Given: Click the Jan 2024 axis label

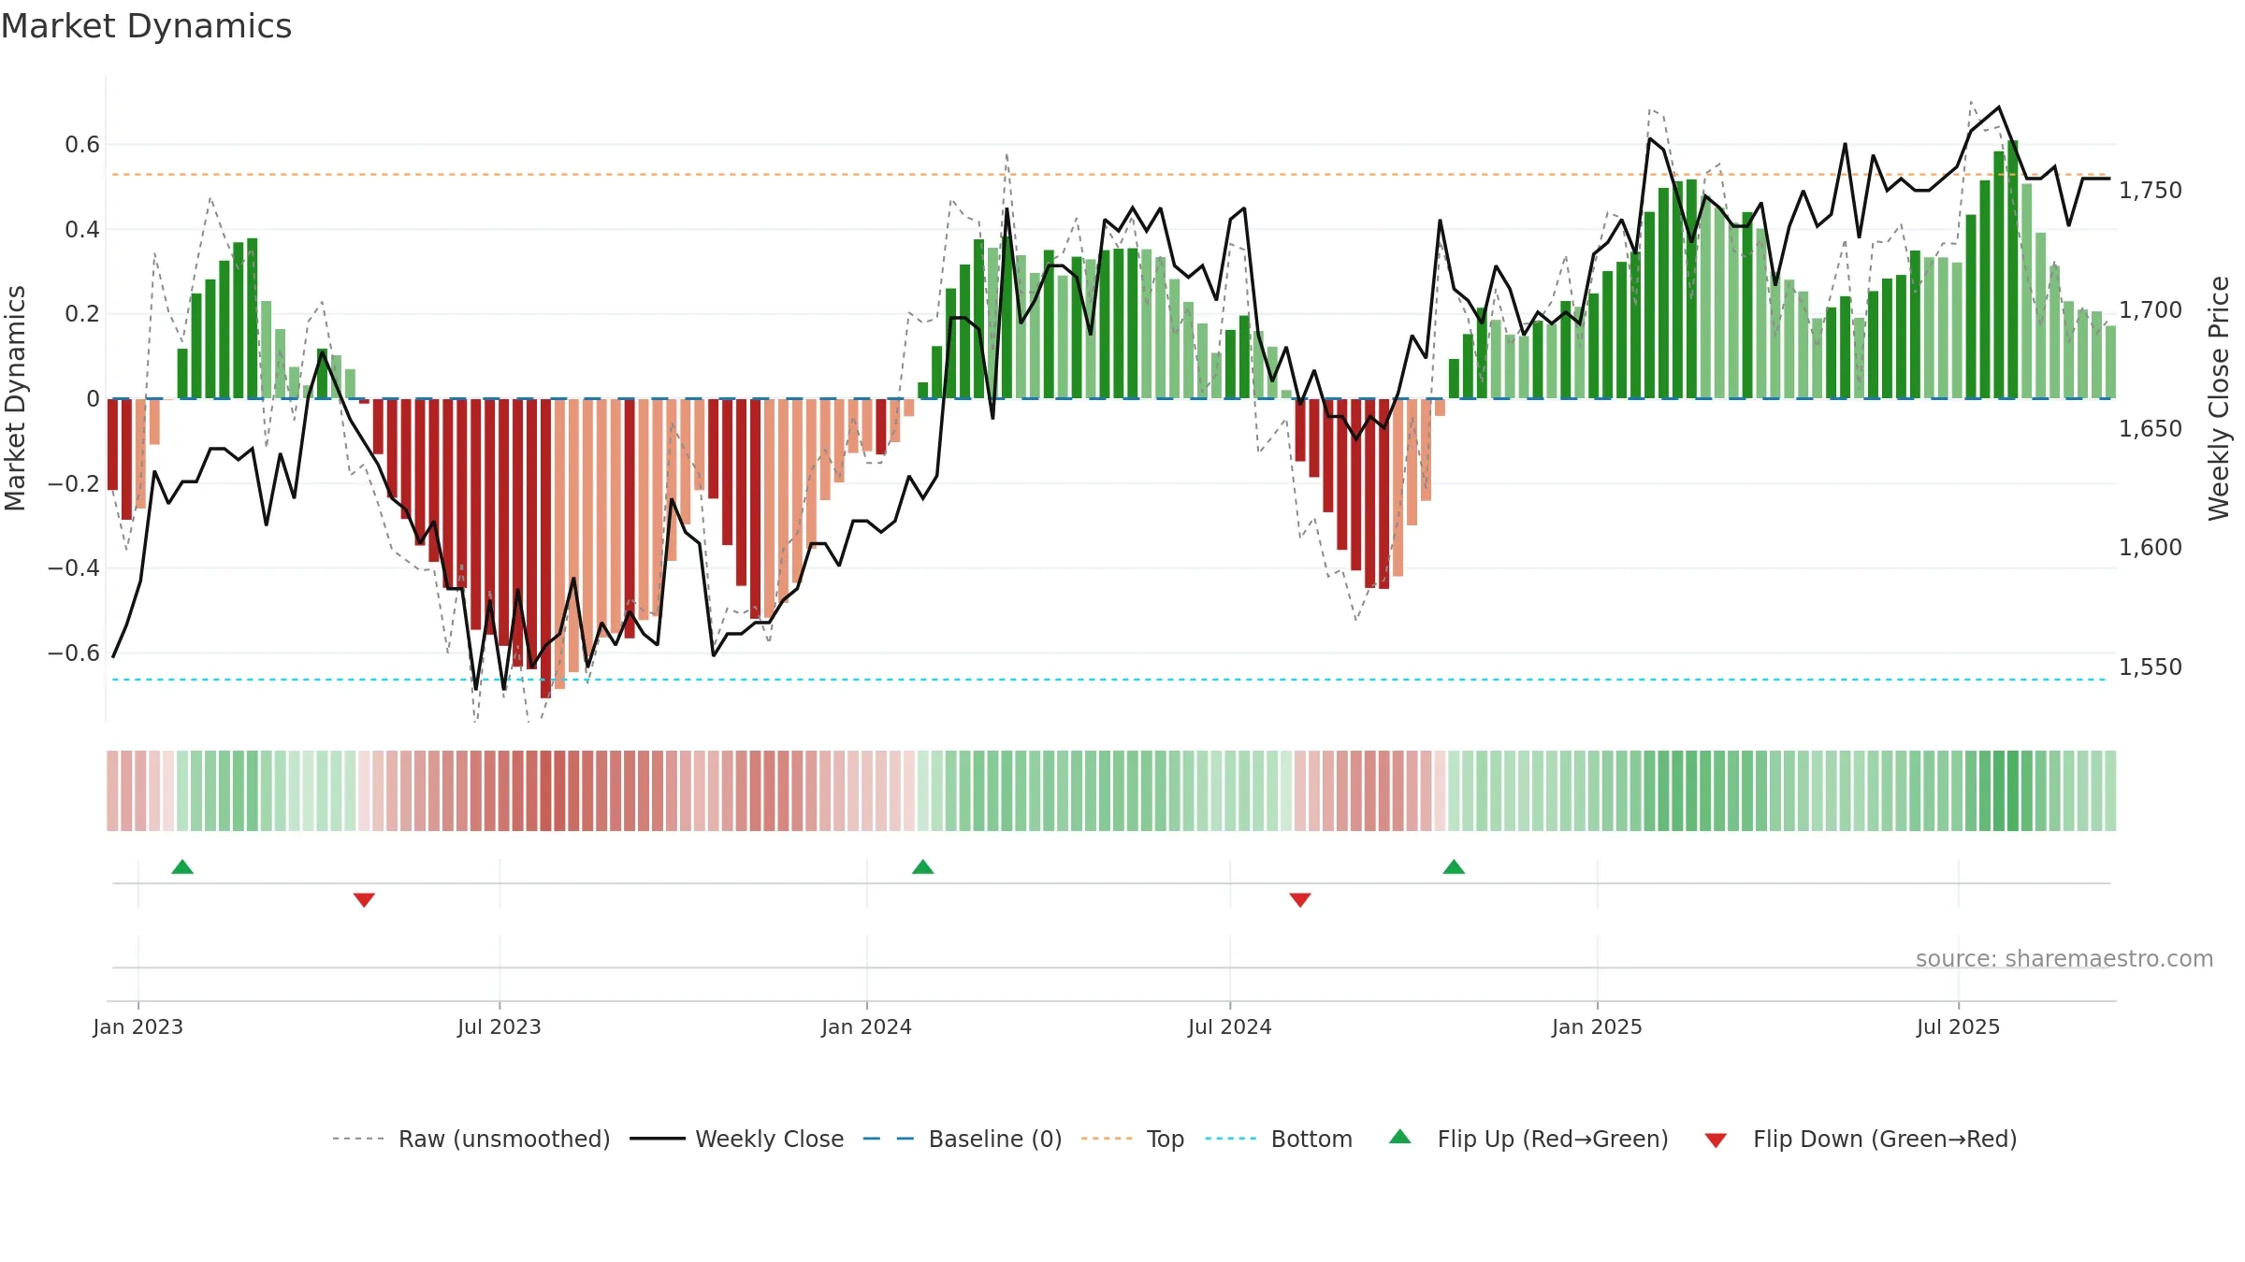Looking at the screenshot, I should pyautogui.click(x=867, y=1026).
